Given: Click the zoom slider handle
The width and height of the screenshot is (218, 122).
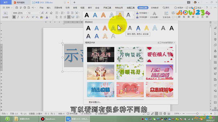Looking at the screenshot, I should (x=197, y=114).
